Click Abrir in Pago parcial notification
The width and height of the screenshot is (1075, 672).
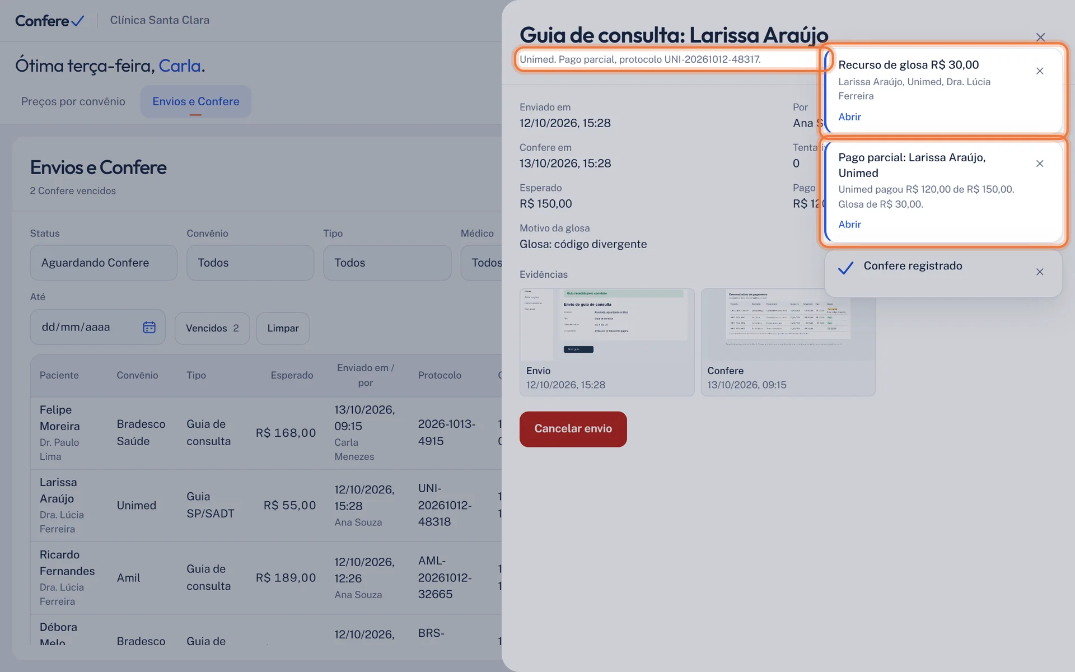(x=849, y=224)
